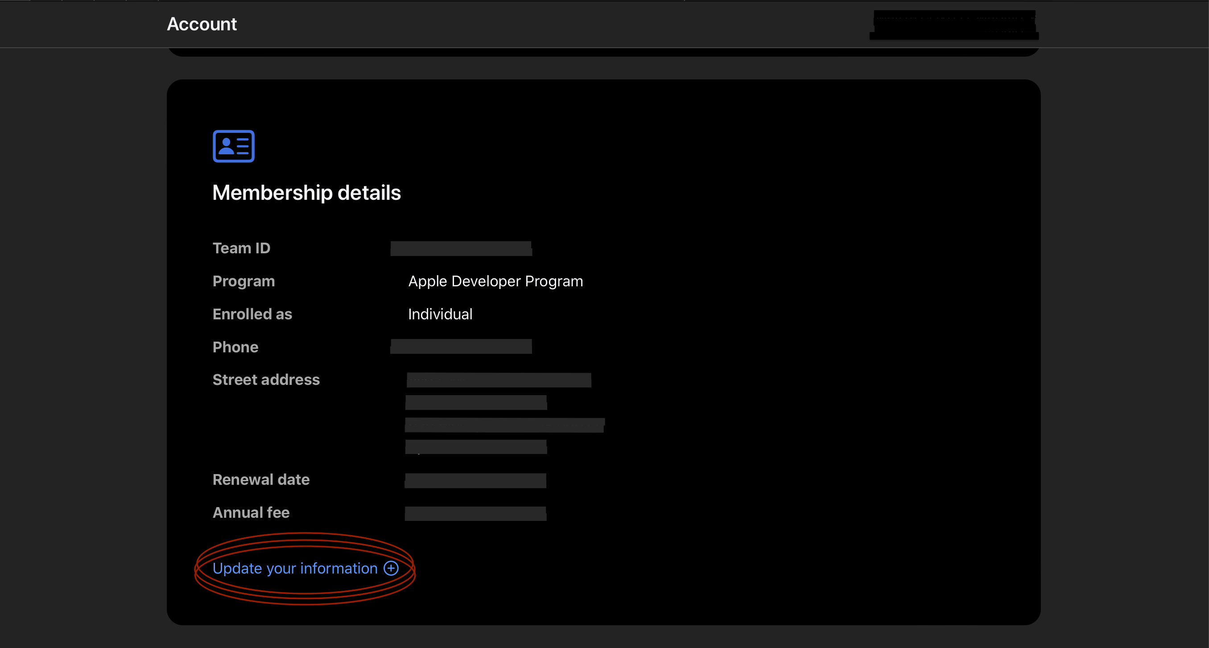Click the Account page title

(x=202, y=24)
